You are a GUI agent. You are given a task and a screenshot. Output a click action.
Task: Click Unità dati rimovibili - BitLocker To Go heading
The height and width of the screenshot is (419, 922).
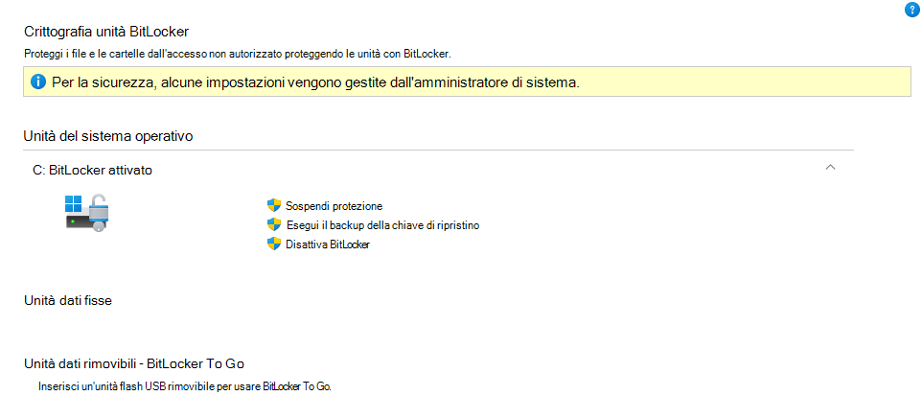[134, 363]
